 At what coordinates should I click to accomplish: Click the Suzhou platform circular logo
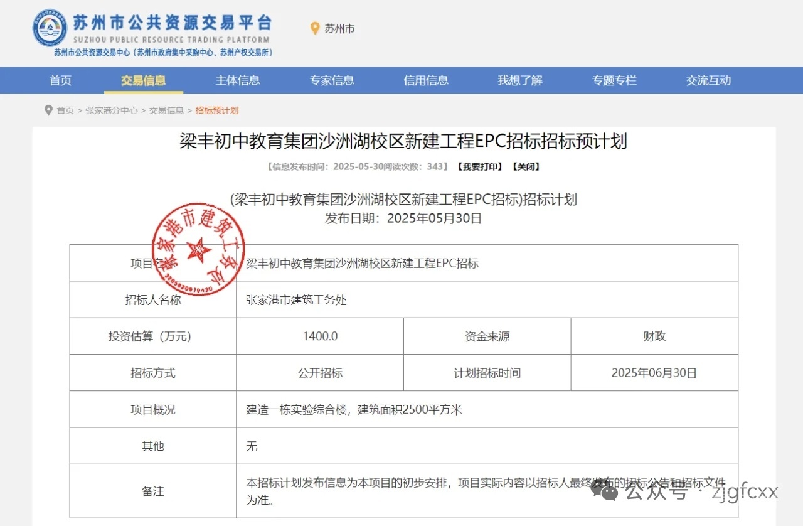click(x=50, y=28)
